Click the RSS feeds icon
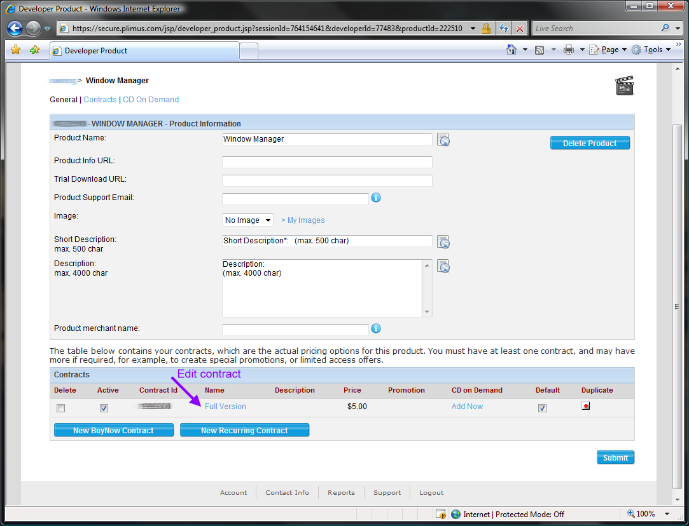Image resolution: width=689 pixels, height=526 pixels. click(x=539, y=50)
